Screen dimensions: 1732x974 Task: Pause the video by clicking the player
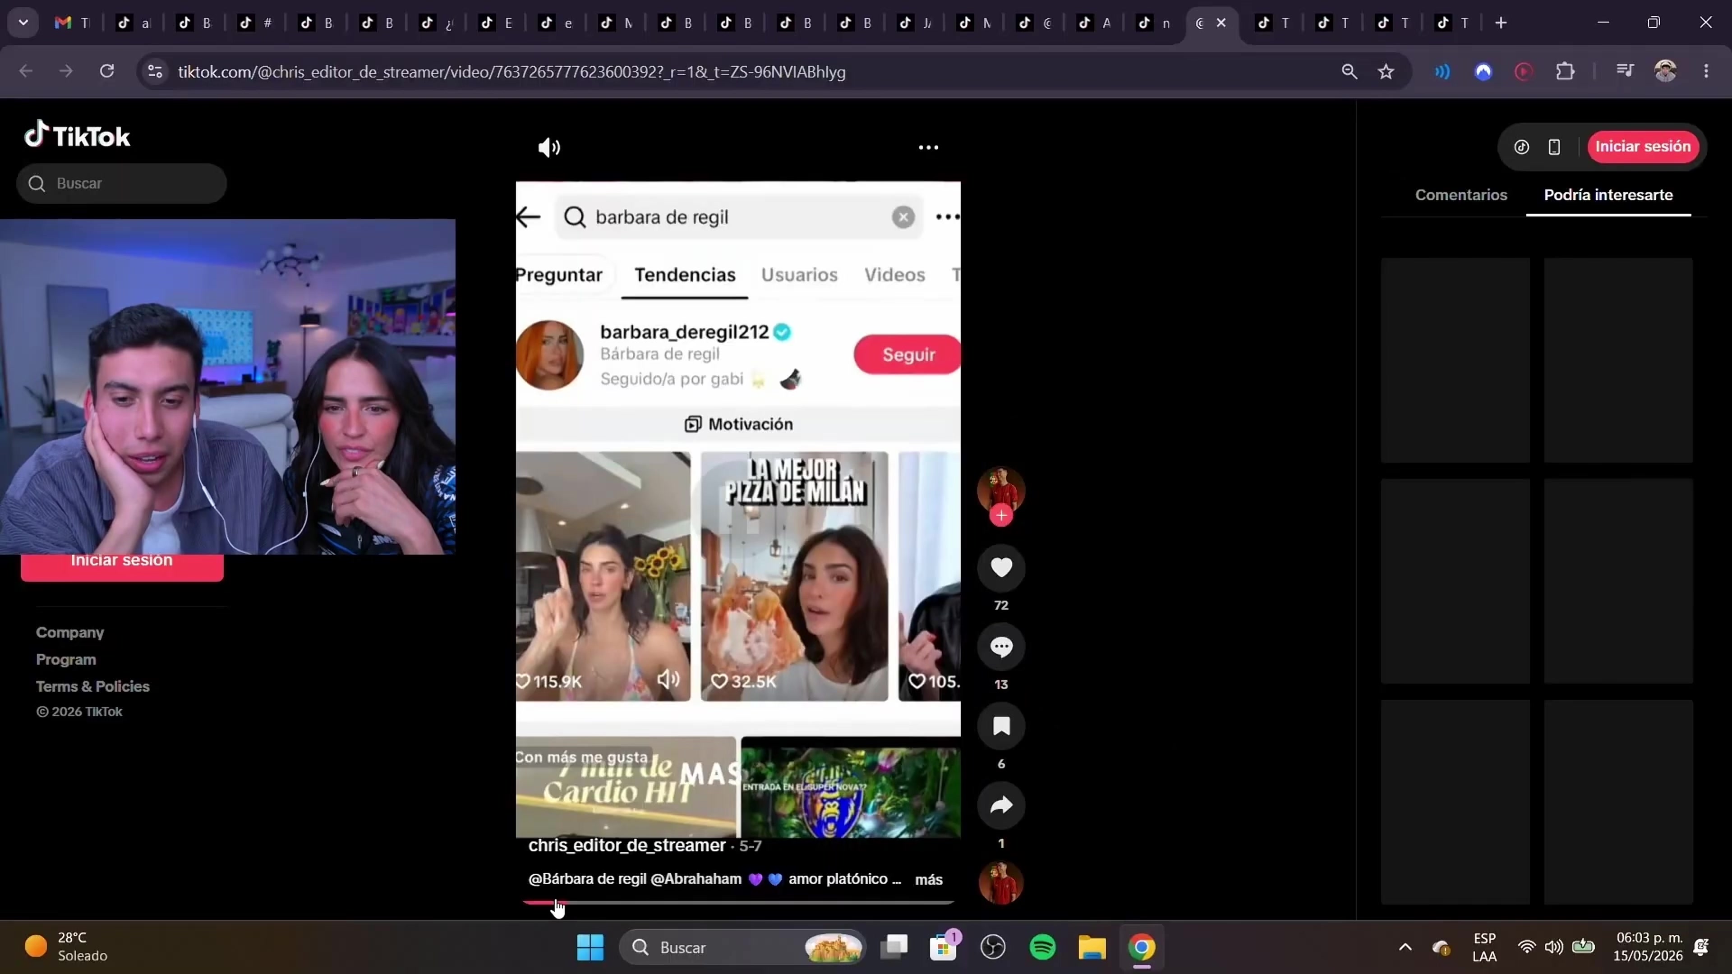tap(738, 510)
